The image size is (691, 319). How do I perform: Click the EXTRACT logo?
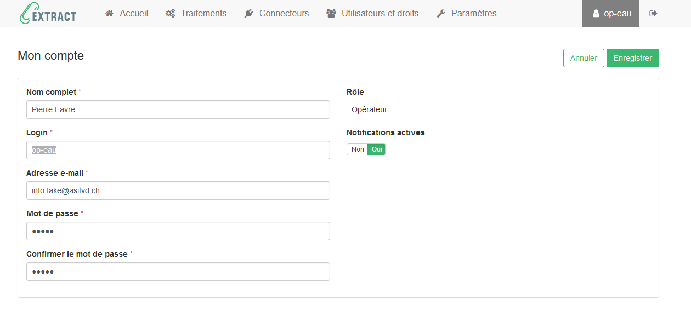(48, 14)
